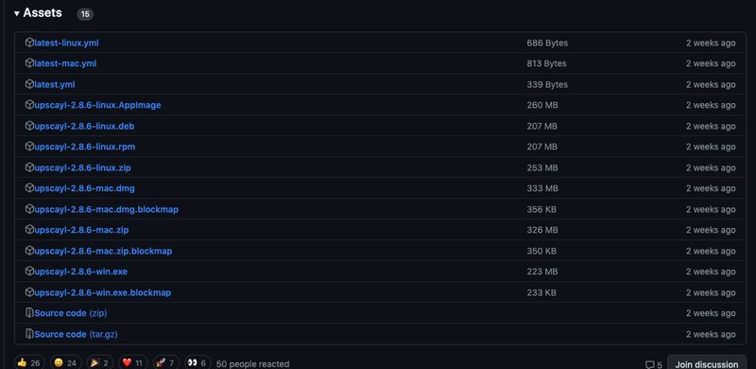Click the package icon beside latest.yml
756x369 pixels.
pos(29,84)
